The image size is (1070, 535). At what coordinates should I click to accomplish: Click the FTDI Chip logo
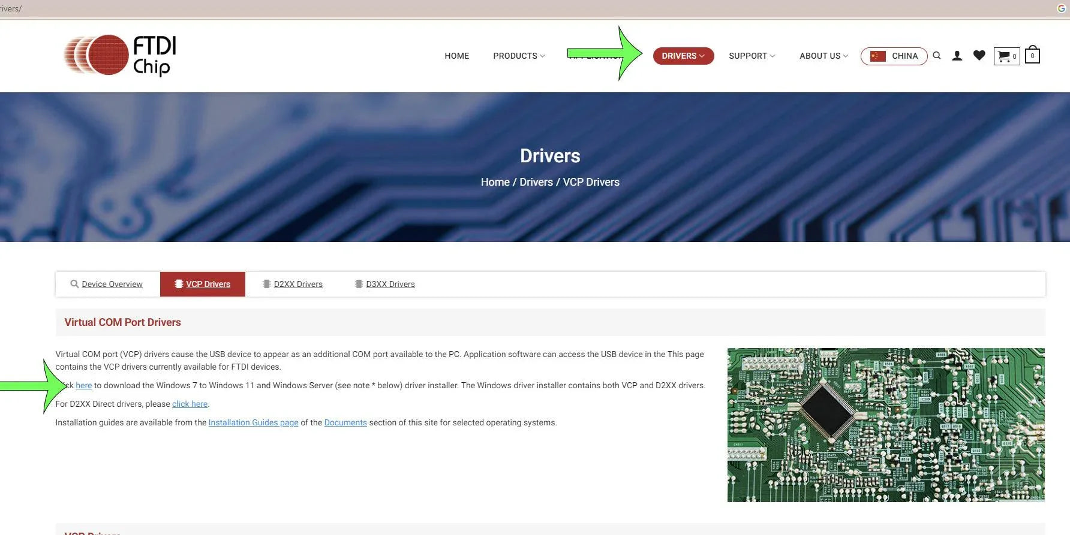120,55
